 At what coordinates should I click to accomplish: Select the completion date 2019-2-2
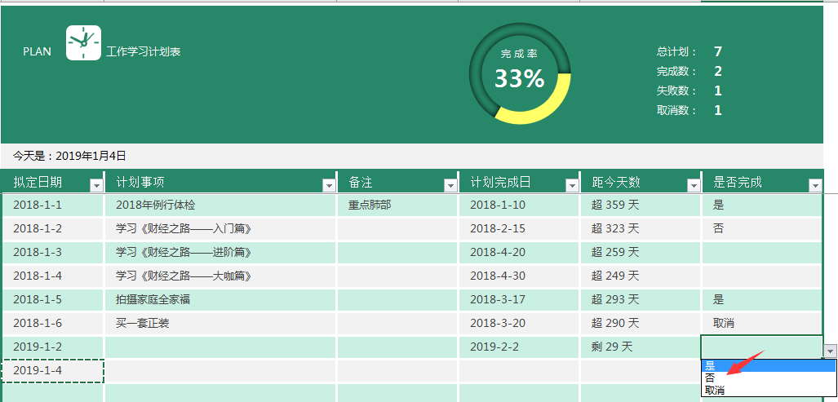click(x=519, y=347)
